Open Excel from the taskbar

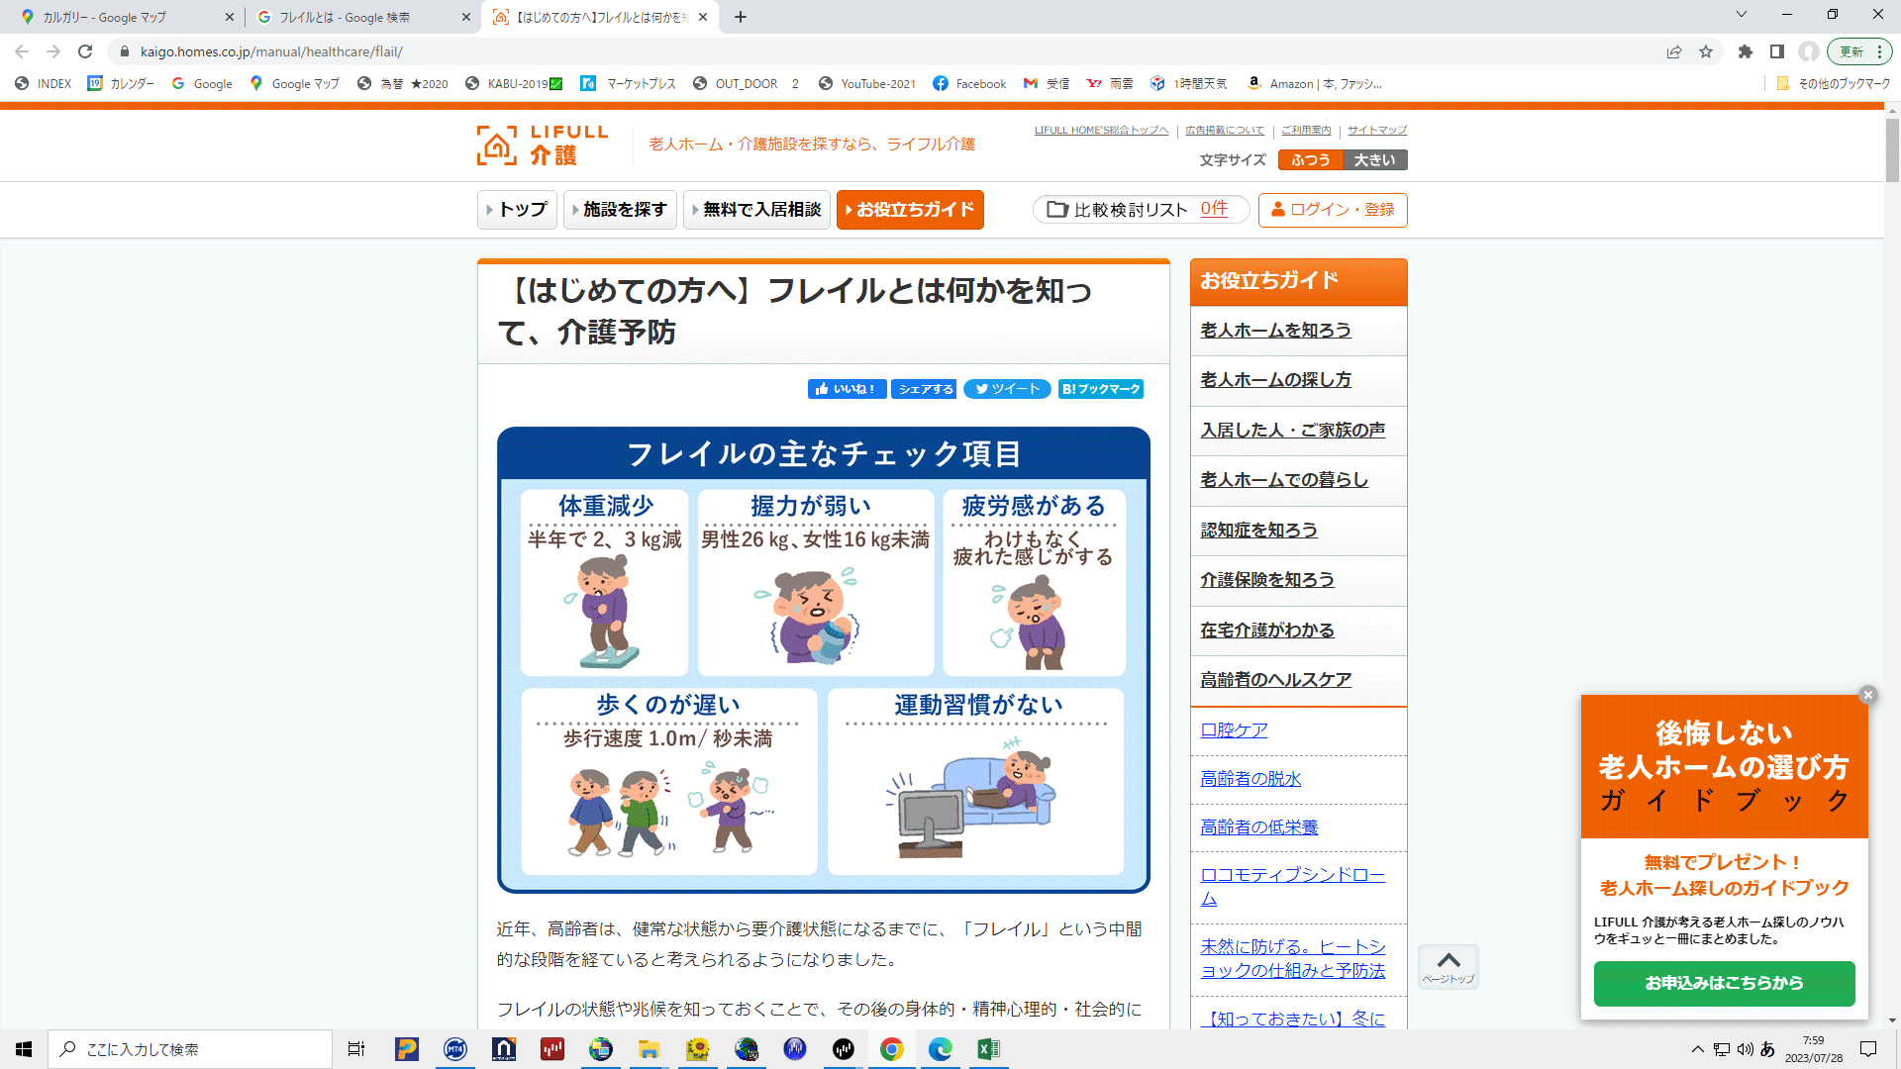tap(988, 1049)
